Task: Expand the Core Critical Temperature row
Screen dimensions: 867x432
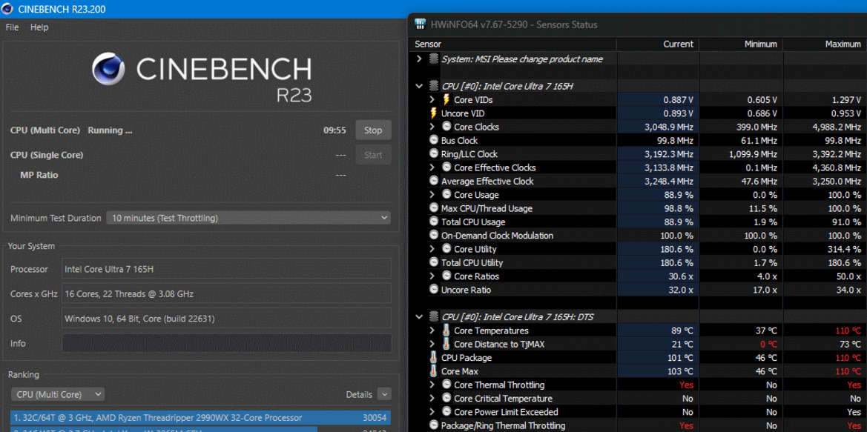Action: (432, 399)
